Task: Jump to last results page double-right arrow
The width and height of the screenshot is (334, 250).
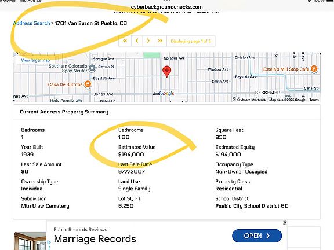Action: click(x=160, y=41)
